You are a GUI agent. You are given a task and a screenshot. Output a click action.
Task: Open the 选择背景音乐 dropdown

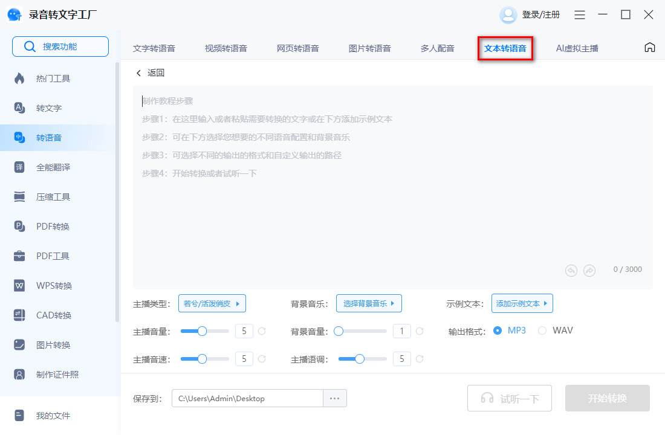(x=369, y=303)
